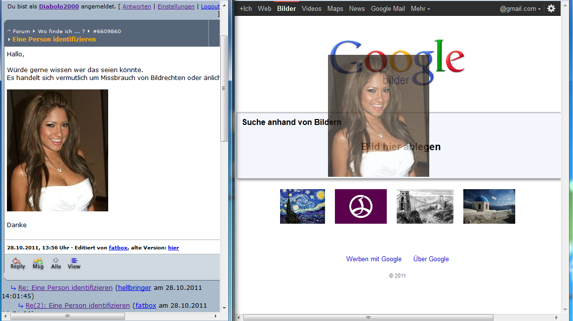This screenshot has width=573, height=321.
Task: Click 'Über Google' link
Action: [x=431, y=259]
